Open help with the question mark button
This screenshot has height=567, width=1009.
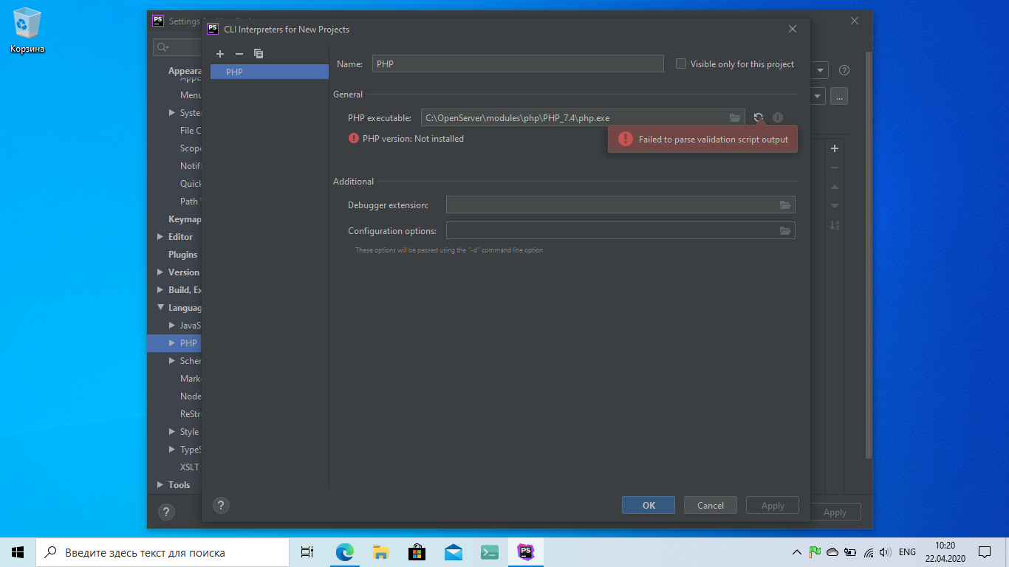(x=221, y=505)
